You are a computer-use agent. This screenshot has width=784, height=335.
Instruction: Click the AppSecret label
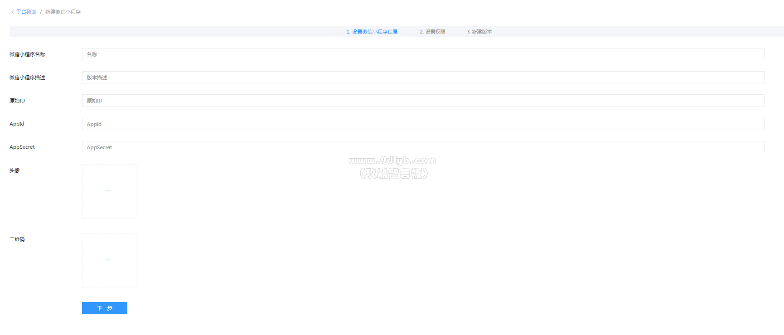(22, 147)
